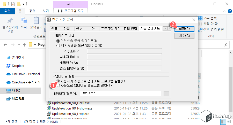Select UpdateAction_90_Hshow.exe file icon
Viewport: 233px width, 125px height.
click(49, 108)
